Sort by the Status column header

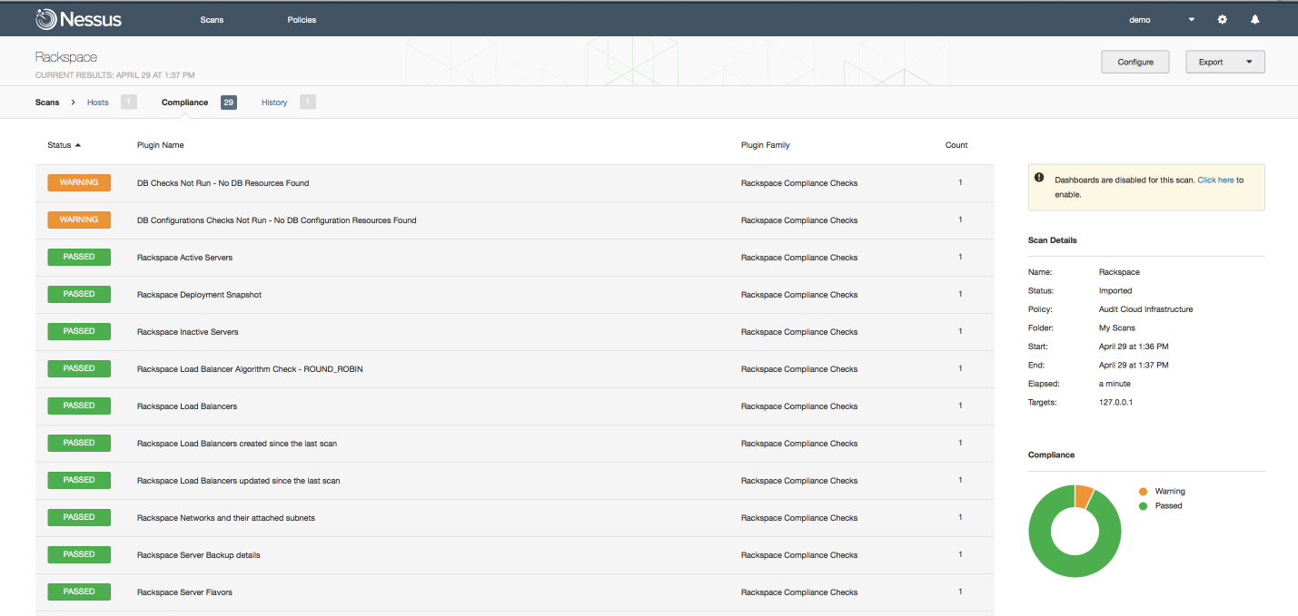point(64,145)
